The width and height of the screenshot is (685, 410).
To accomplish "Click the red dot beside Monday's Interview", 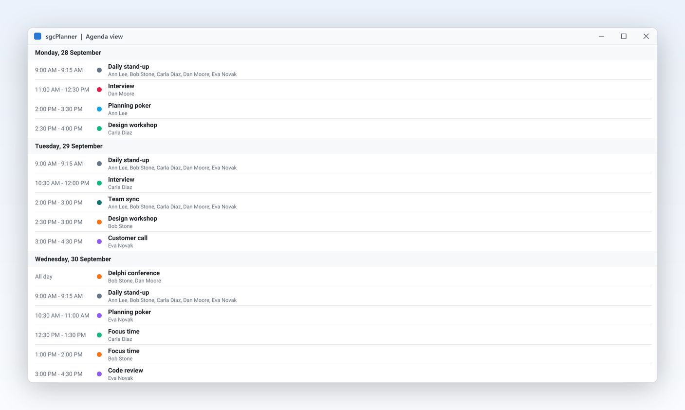I will (99, 90).
